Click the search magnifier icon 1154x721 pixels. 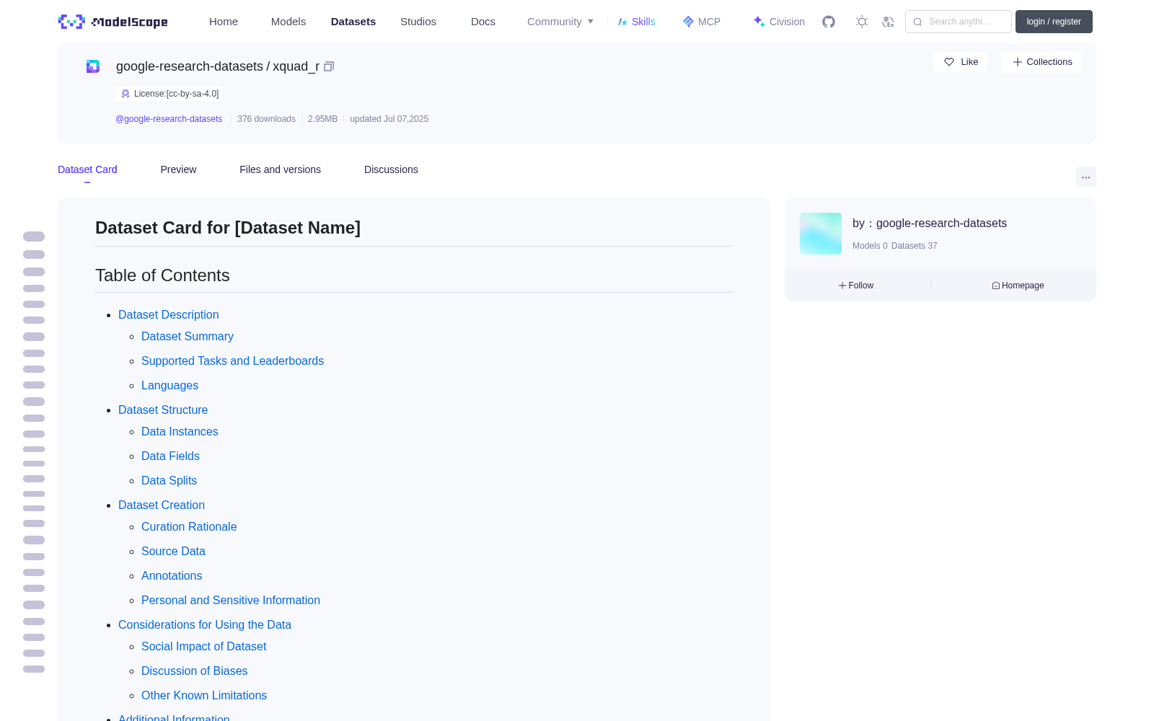(917, 22)
